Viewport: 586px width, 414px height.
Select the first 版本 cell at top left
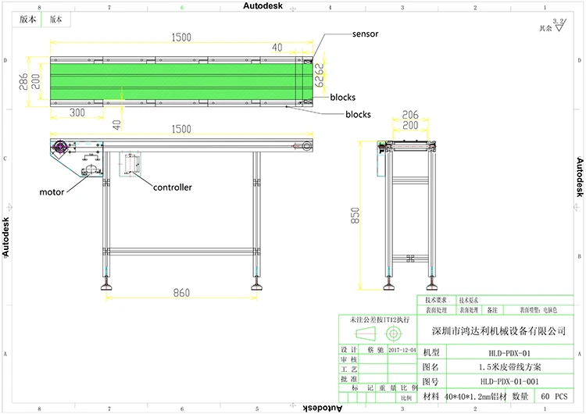[27, 18]
